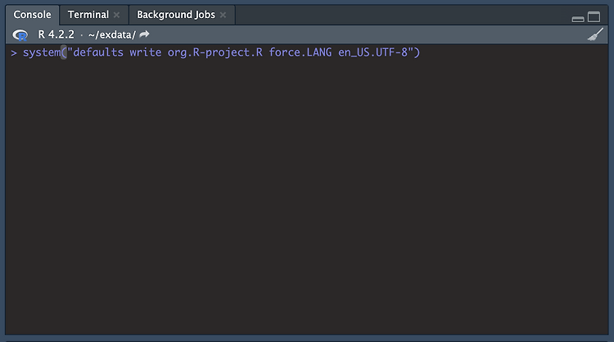This screenshot has width=614, height=342.
Task: Close the Terminal tab
Action: click(x=117, y=15)
